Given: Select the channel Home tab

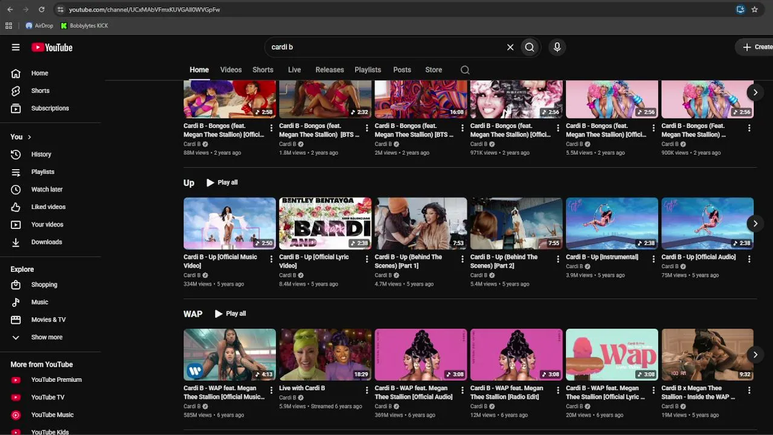Looking at the screenshot, I should tap(199, 70).
